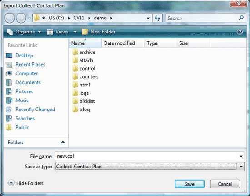The height and width of the screenshot is (196, 250).
Task: Open the Views menu
Action: tap(62, 32)
